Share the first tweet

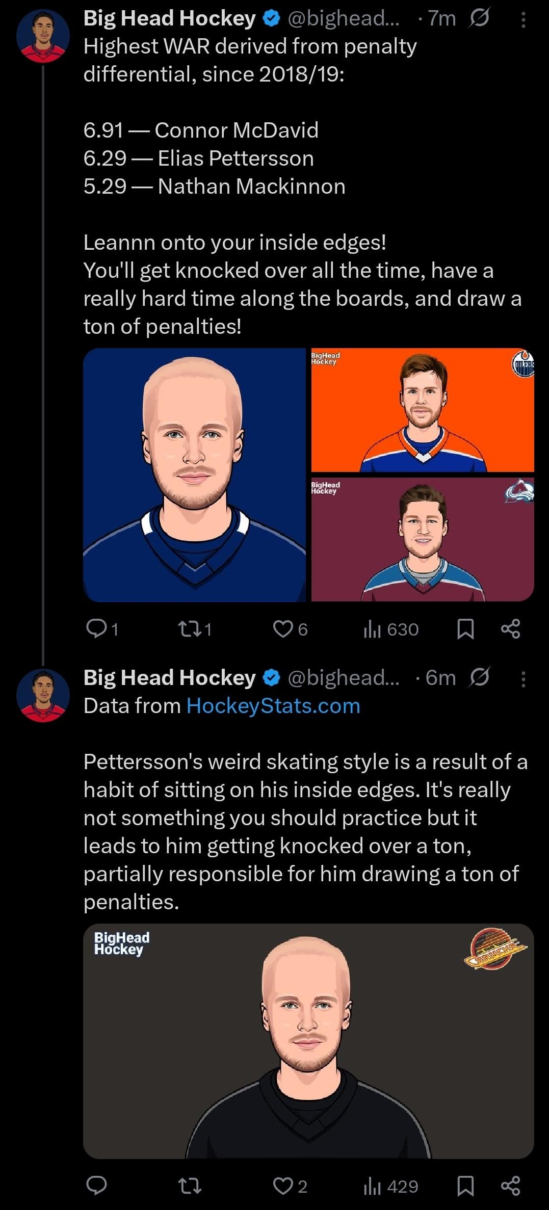(x=510, y=629)
